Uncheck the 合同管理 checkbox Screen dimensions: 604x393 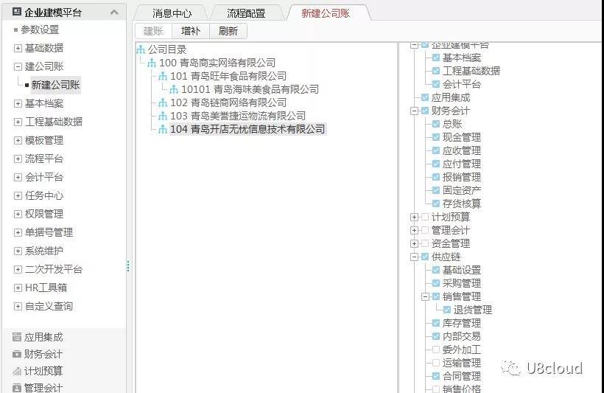click(x=436, y=376)
